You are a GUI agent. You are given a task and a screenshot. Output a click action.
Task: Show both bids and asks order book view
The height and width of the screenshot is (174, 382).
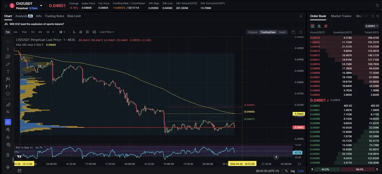pos(313,26)
